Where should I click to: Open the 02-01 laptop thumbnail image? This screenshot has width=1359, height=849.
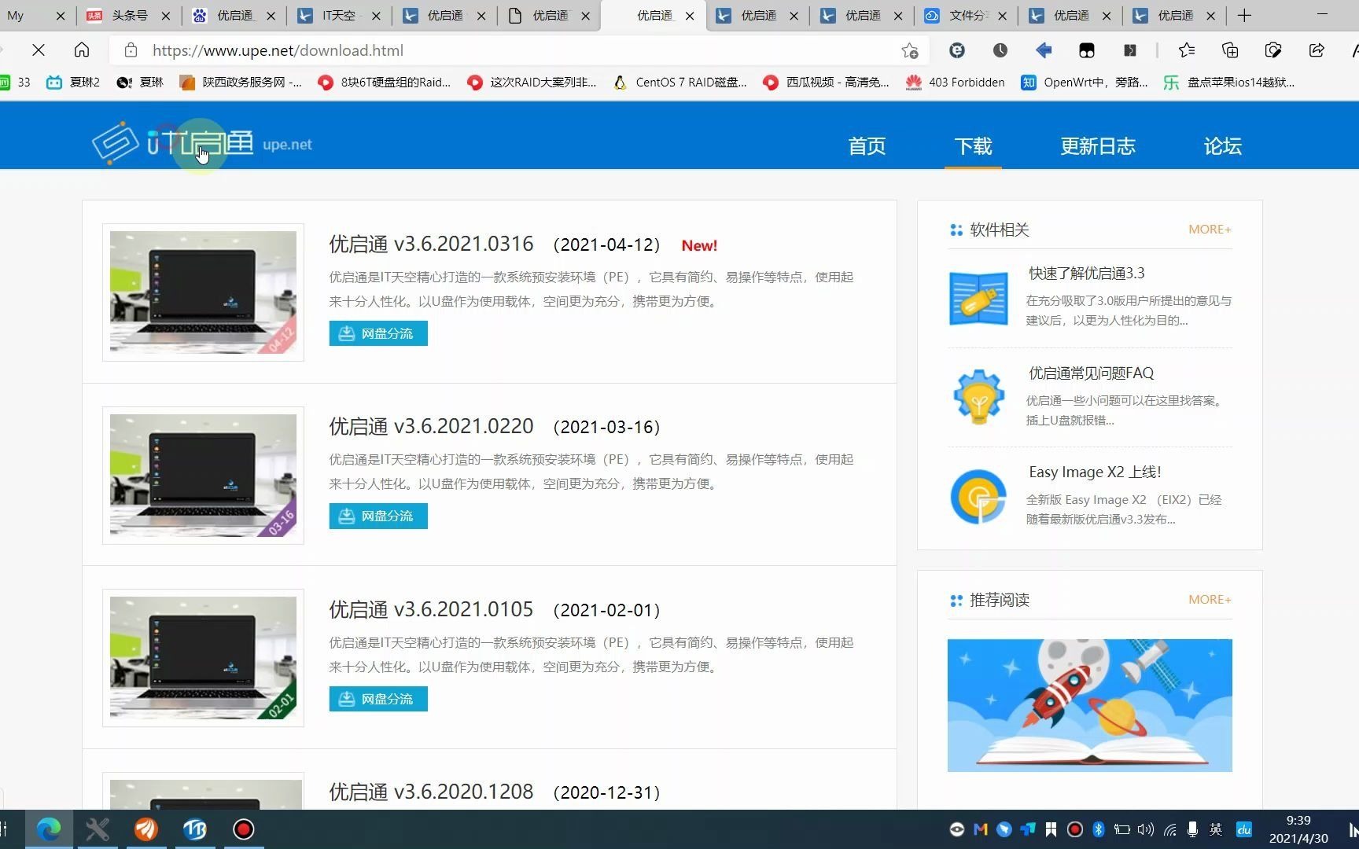tap(203, 658)
